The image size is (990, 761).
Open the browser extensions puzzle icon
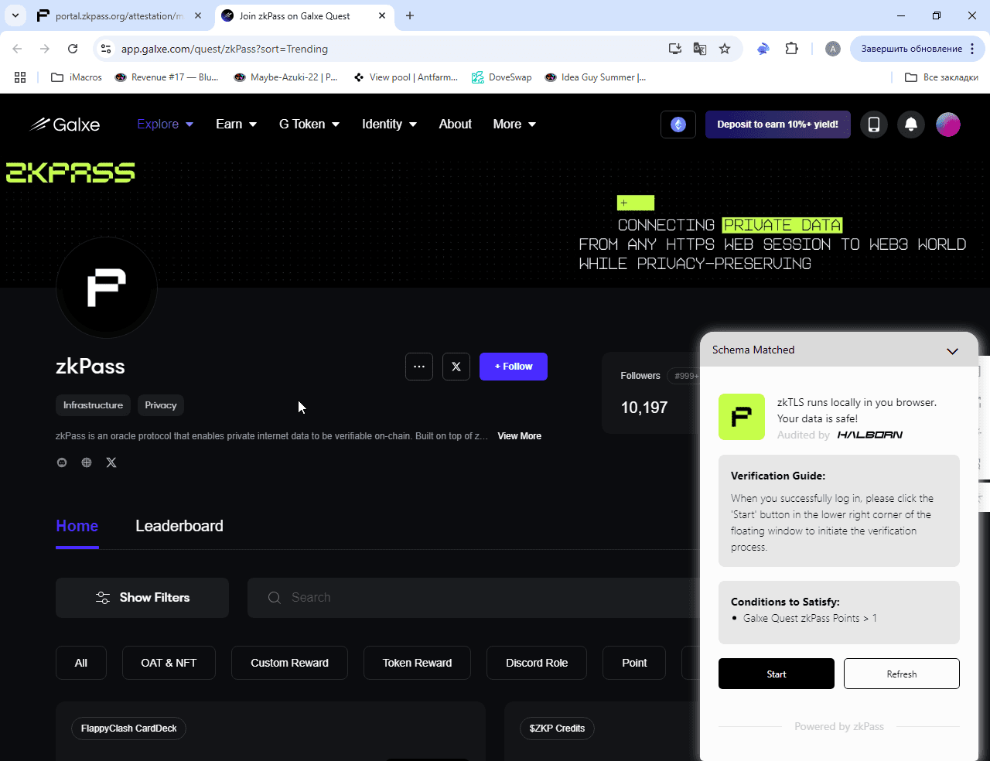click(x=791, y=49)
